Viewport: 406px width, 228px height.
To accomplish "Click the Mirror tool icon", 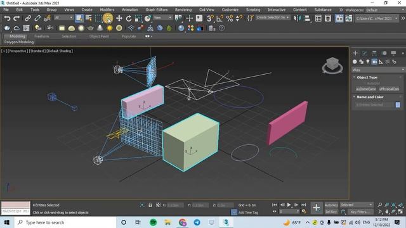I will coord(298,18).
